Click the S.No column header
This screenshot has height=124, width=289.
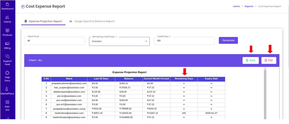46,79
